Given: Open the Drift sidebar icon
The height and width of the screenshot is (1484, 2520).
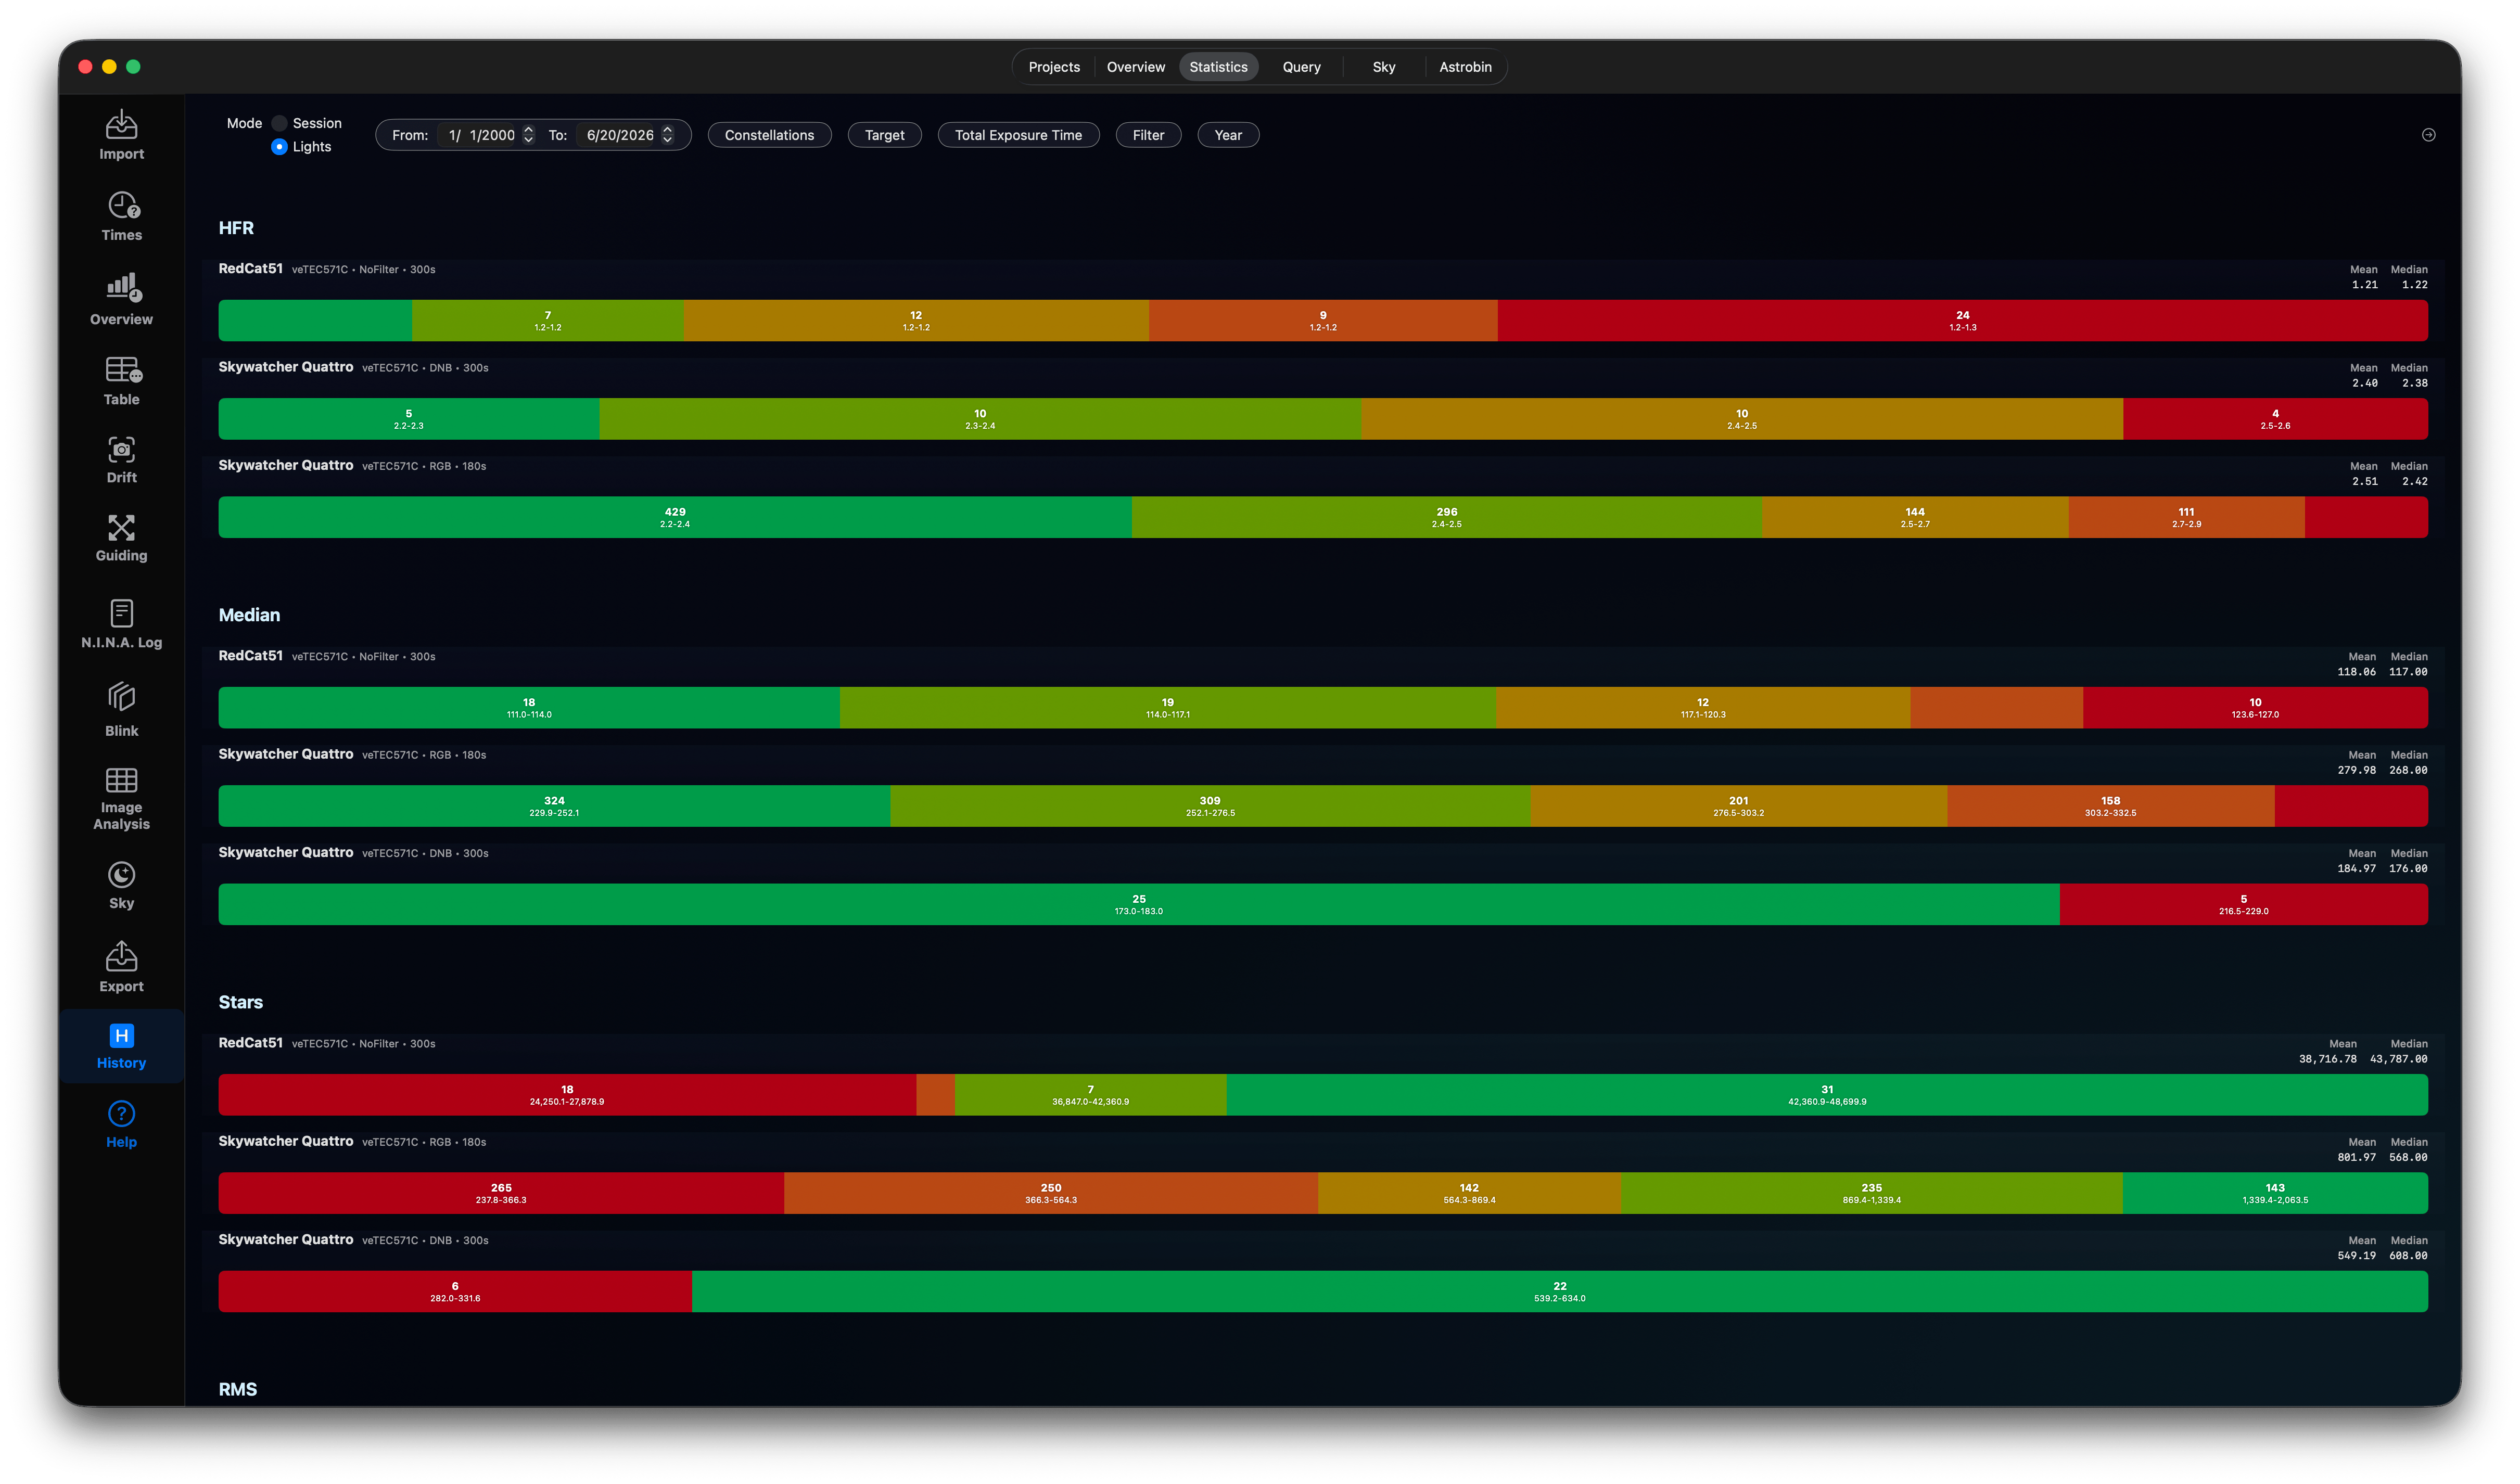Looking at the screenshot, I should [x=121, y=460].
